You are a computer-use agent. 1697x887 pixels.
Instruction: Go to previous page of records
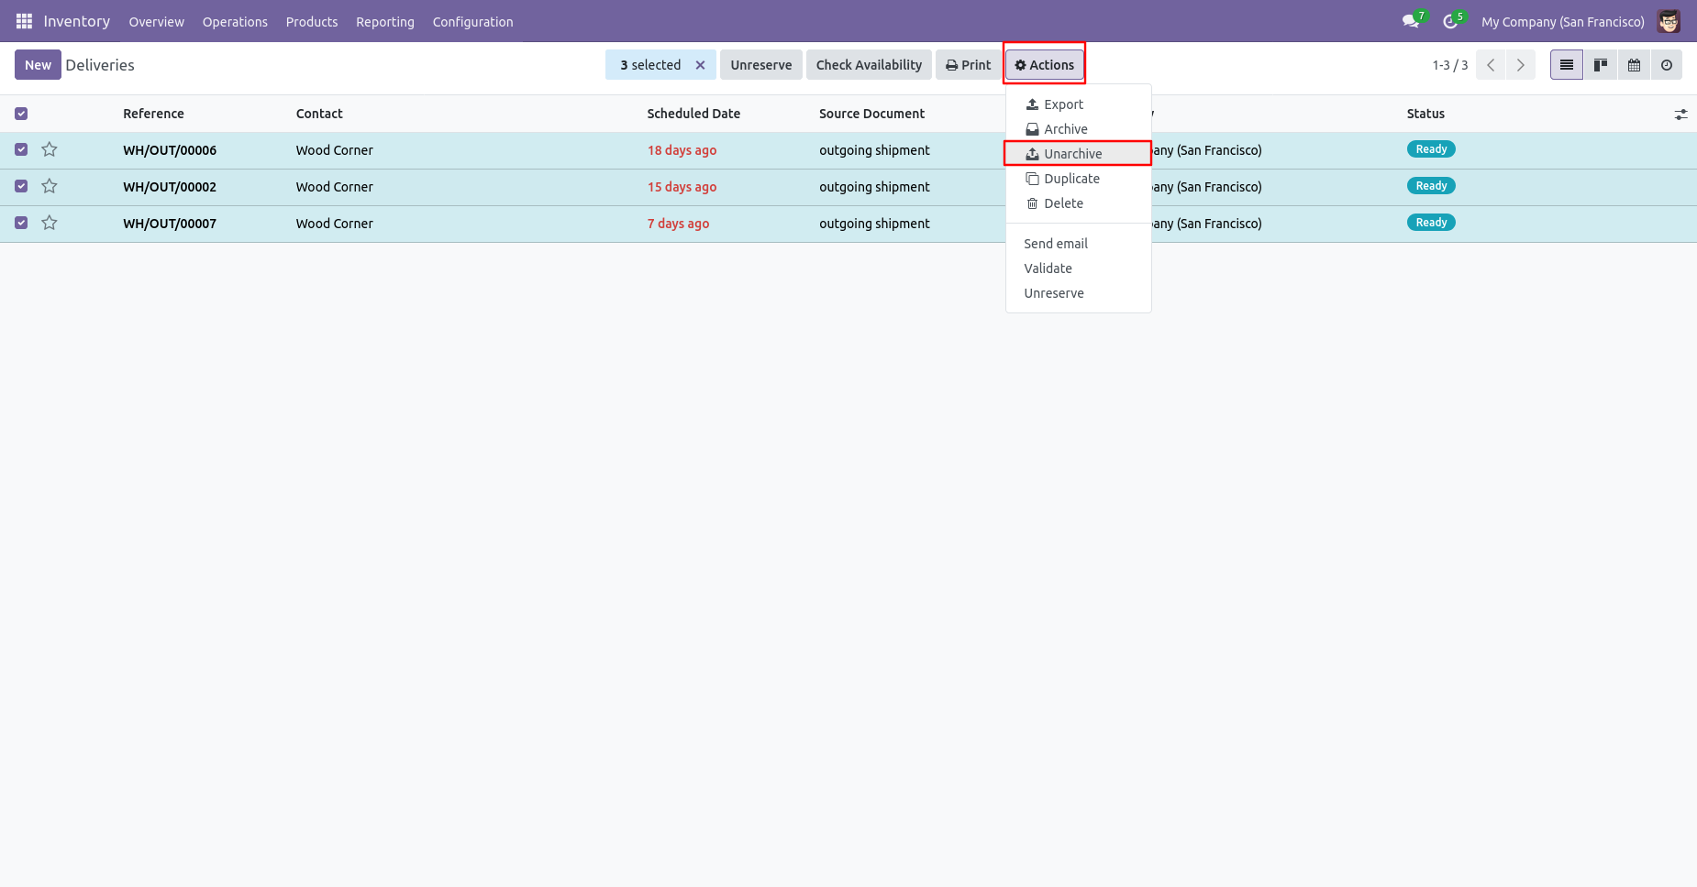[1491, 65]
